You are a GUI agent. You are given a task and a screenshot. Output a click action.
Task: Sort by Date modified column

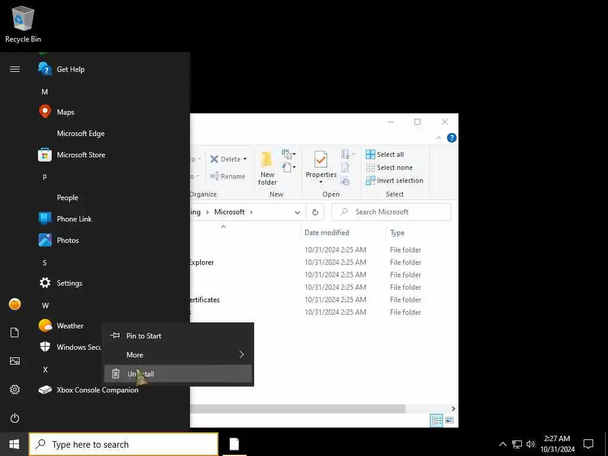[x=327, y=233]
